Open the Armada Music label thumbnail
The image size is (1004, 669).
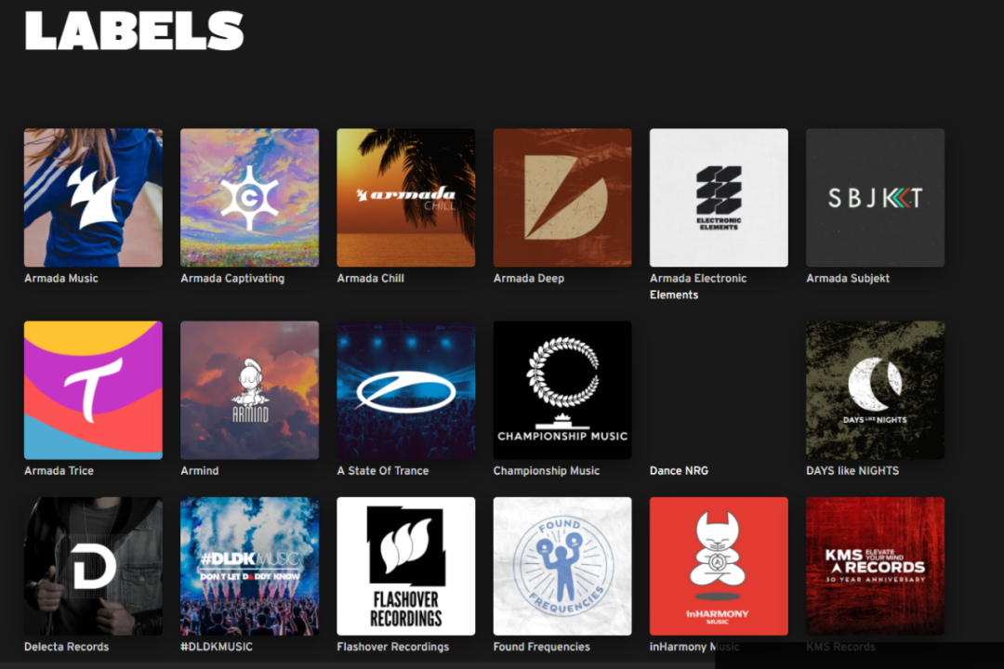coord(93,198)
